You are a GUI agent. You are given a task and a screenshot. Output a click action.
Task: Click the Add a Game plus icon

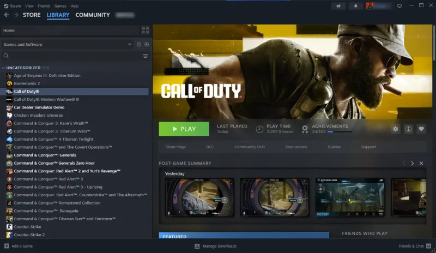pos(7,246)
